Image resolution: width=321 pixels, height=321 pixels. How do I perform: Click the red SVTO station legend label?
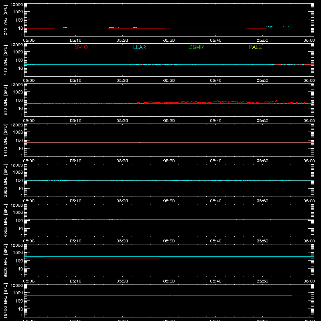pos(81,47)
